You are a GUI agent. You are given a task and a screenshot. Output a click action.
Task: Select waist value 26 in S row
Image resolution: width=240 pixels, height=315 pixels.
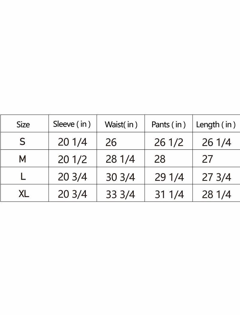tap(111, 142)
